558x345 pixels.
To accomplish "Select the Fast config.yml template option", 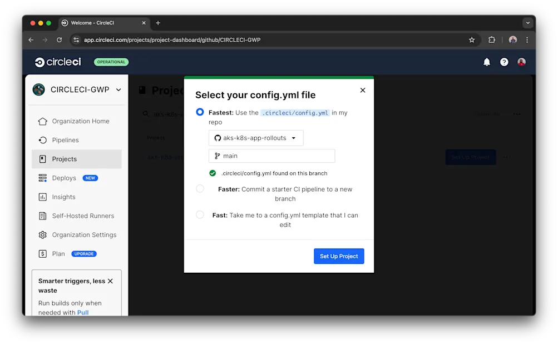I will click(200, 214).
